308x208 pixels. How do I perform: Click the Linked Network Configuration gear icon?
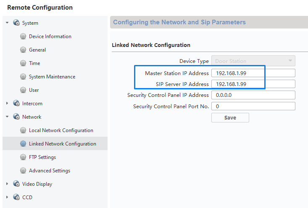(23, 144)
